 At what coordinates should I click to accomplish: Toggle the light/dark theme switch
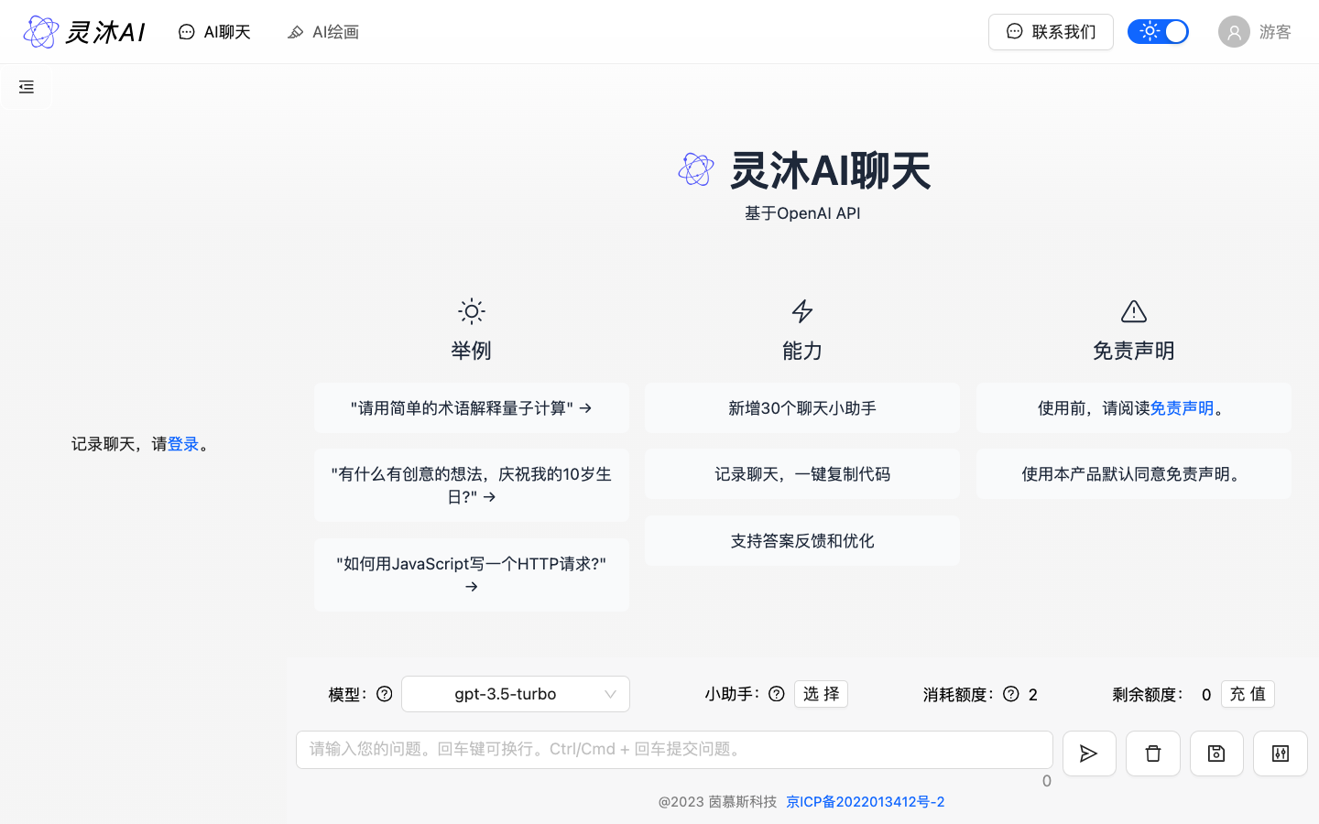(x=1158, y=31)
